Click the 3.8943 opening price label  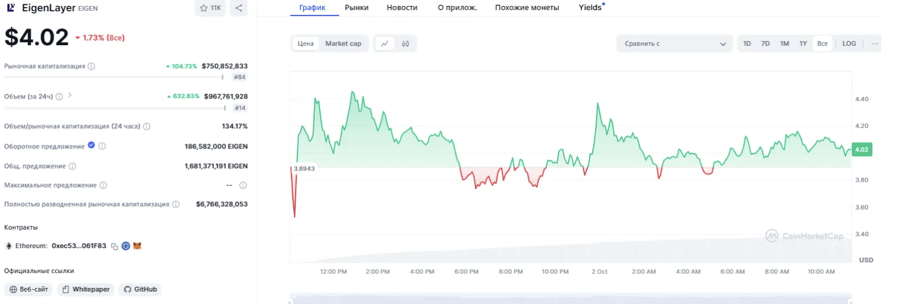tap(304, 168)
